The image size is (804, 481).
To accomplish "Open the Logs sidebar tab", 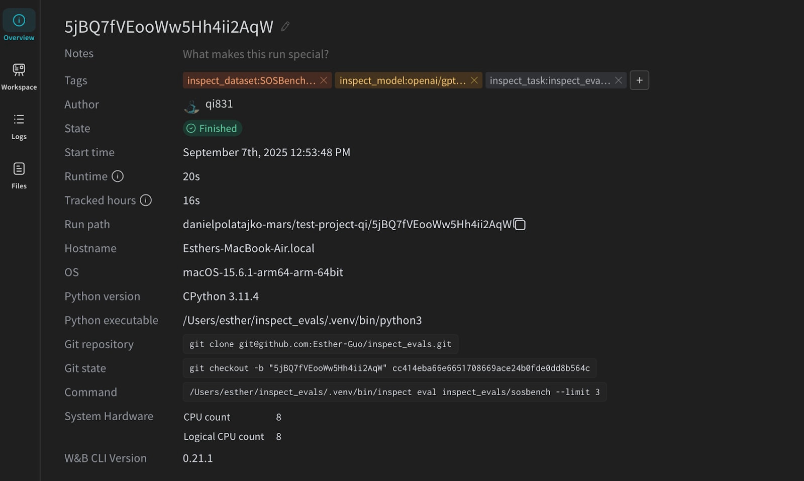I will [x=19, y=126].
